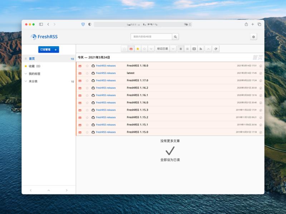Toggle read state of FreshRSS 1.17.0
The image size is (286, 214).
tap(80, 81)
